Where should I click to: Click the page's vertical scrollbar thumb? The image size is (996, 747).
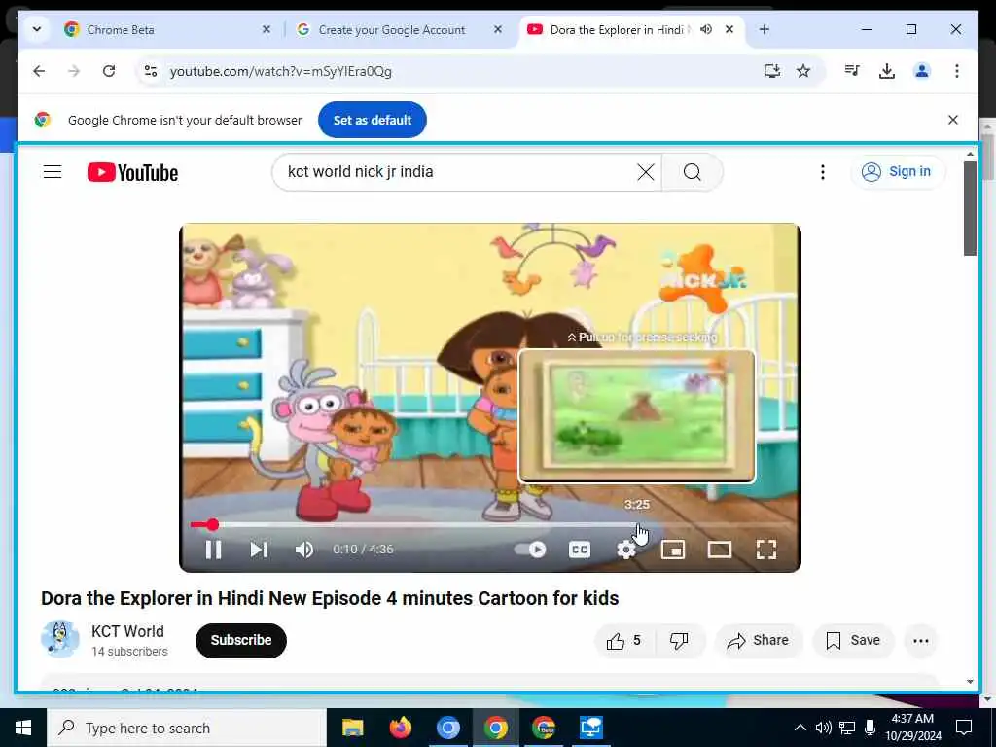click(970, 208)
